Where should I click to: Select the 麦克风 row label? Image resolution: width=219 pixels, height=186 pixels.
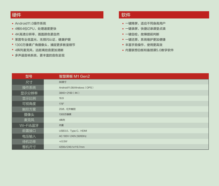(28, 120)
